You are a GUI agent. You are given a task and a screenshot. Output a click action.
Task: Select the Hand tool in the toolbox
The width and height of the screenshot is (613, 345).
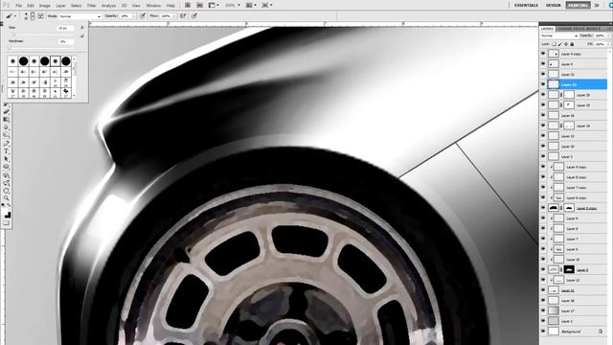pyautogui.click(x=7, y=191)
